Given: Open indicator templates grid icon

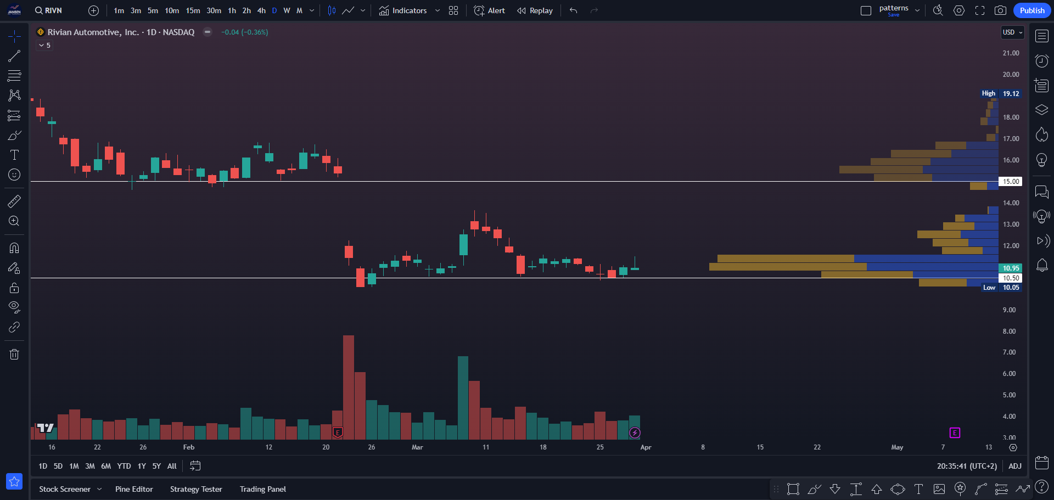Looking at the screenshot, I should [453, 10].
